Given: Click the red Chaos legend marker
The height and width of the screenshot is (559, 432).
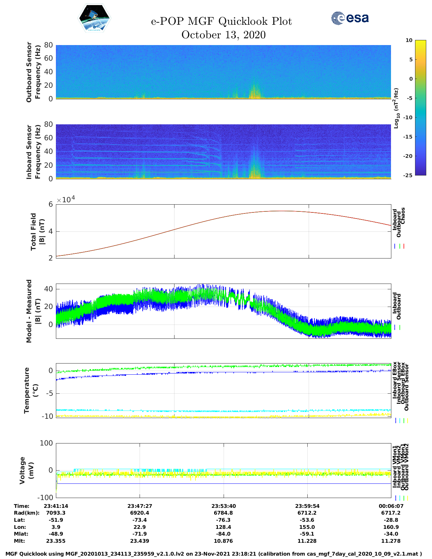Looking at the screenshot, I should tap(404, 246).
